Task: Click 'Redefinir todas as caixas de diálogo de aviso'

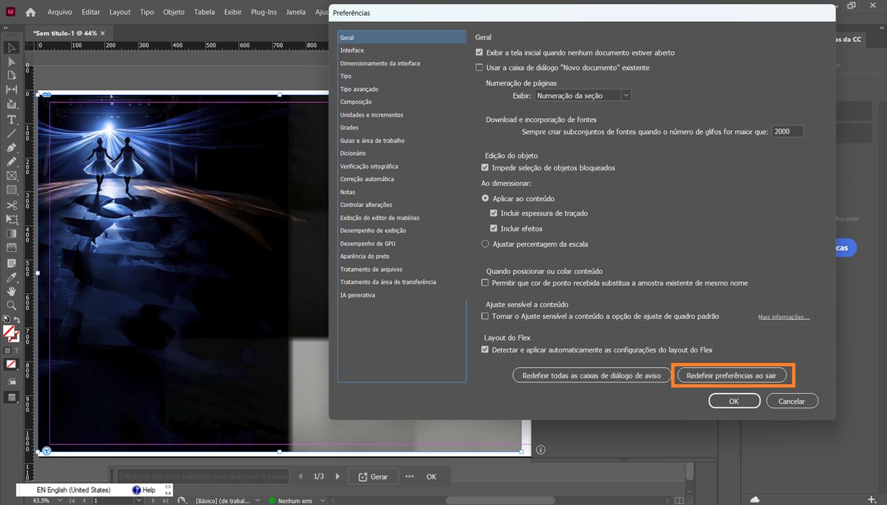Action: [x=592, y=376]
